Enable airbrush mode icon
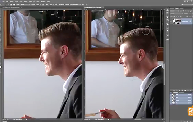 tap(56, 4)
